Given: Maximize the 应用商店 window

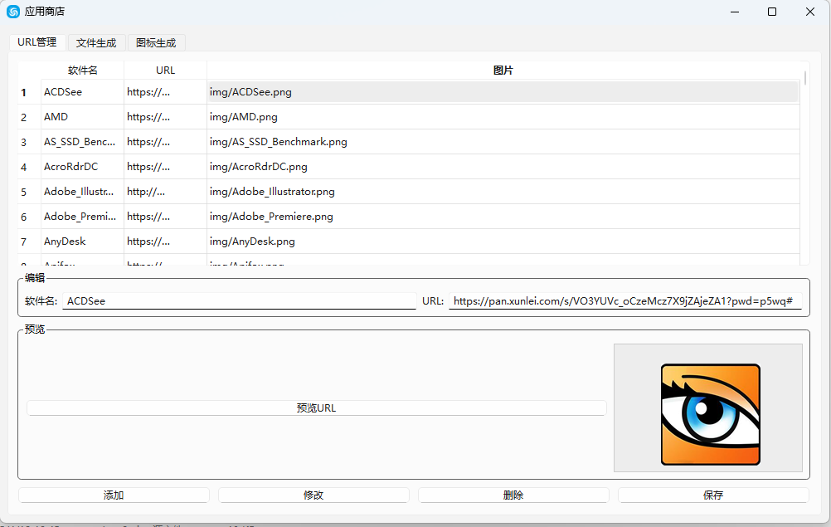Looking at the screenshot, I should click(x=772, y=12).
